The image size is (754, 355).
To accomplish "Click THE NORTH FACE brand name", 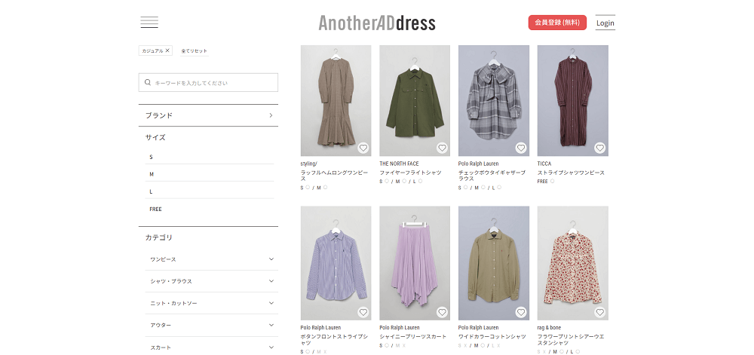I will tap(399, 164).
